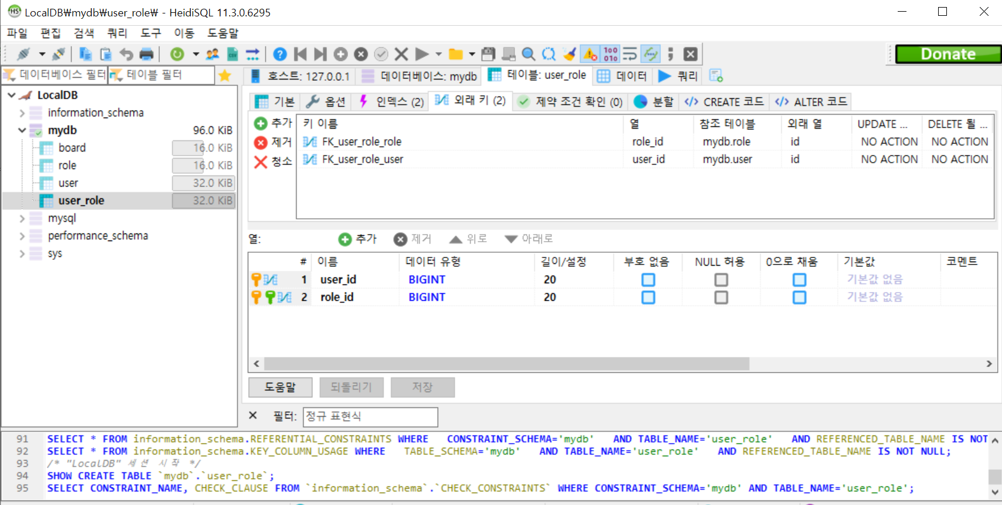Open the 파일 menu
This screenshot has width=1002, height=505.
18,33
